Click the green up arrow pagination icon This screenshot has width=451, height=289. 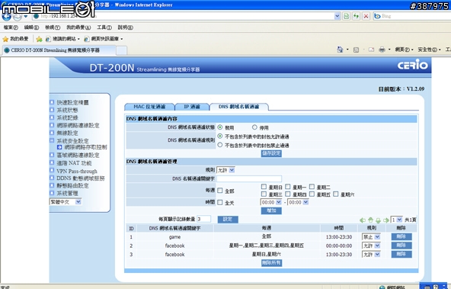coord(370,220)
